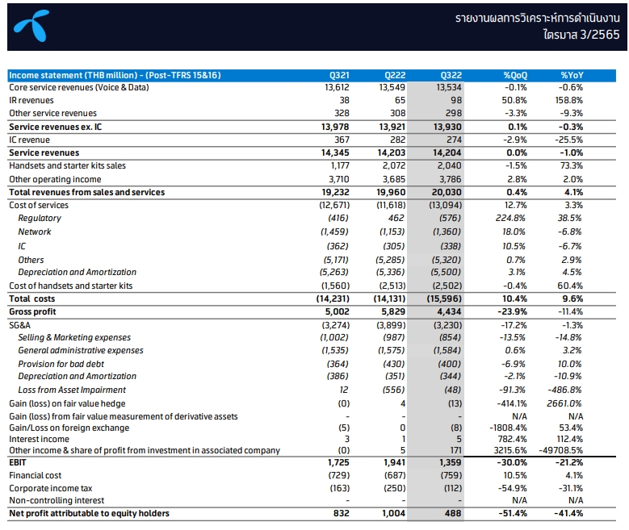Select the 'Loss from Asset Impairment' label
The height and width of the screenshot is (530, 629).
[x=72, y=390]
